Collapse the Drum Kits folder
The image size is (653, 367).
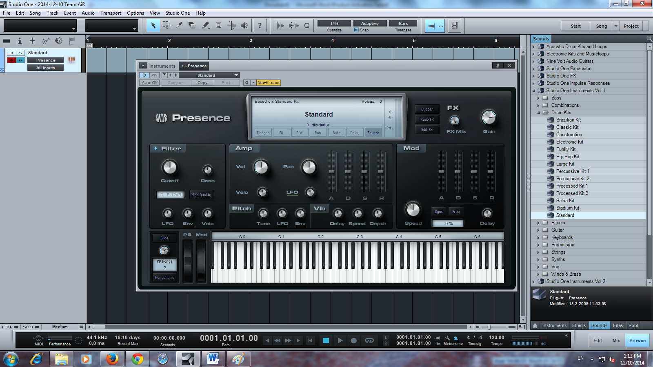point(539,113)
